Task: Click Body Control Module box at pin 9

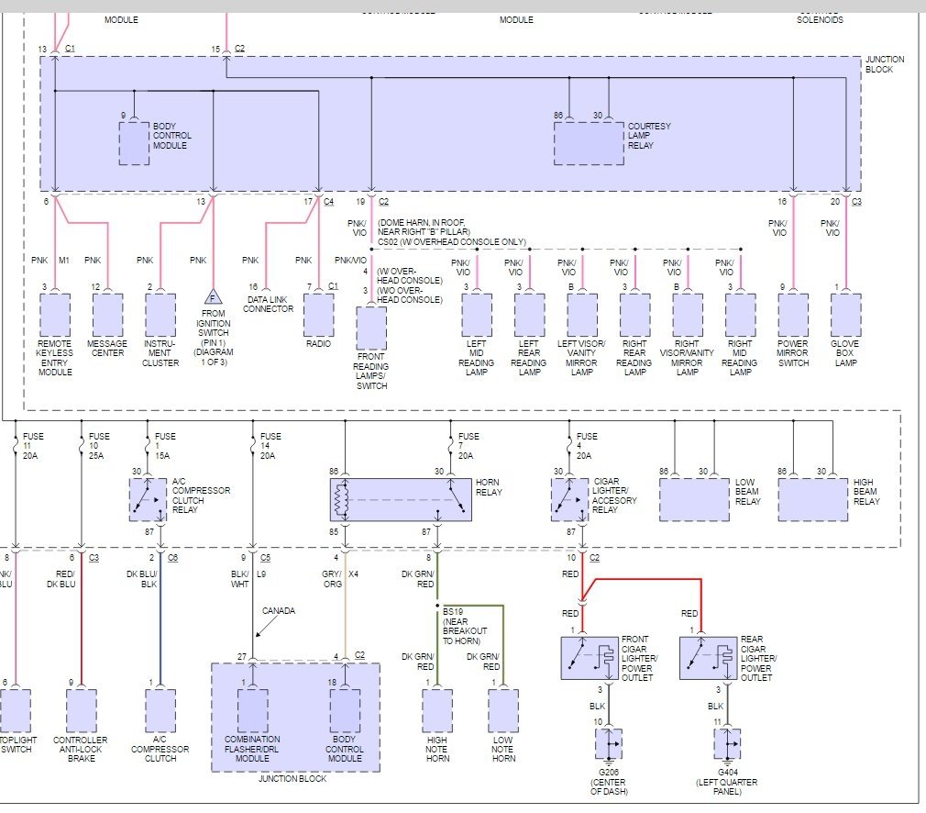Action: point(134,143)
